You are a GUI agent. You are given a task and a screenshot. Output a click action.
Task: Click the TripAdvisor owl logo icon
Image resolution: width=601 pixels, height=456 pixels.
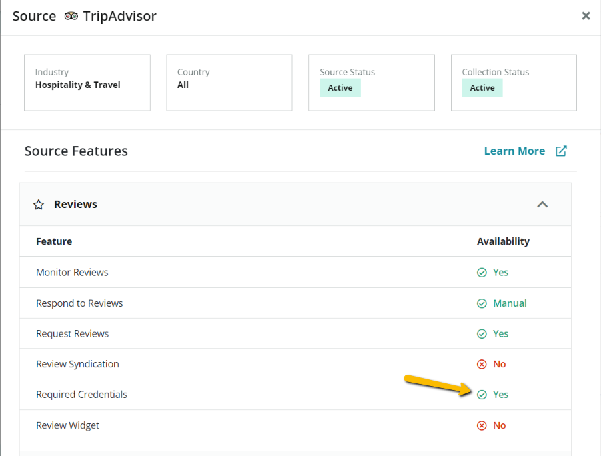[71, 16]
